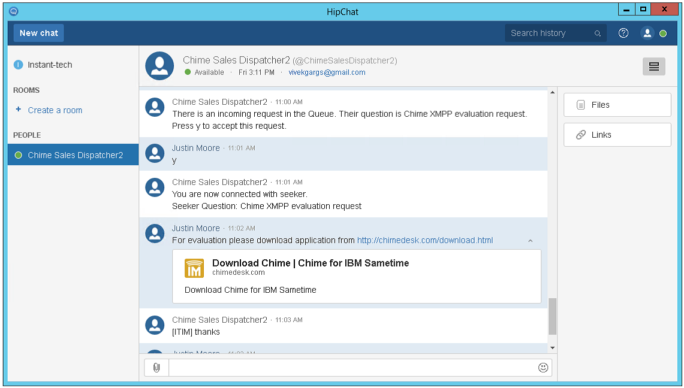Click the @ChimeSalesDispatcher2 mention name
Viewport: 684px width, 388px height.
pyautogui.click(x=345, y=60)
